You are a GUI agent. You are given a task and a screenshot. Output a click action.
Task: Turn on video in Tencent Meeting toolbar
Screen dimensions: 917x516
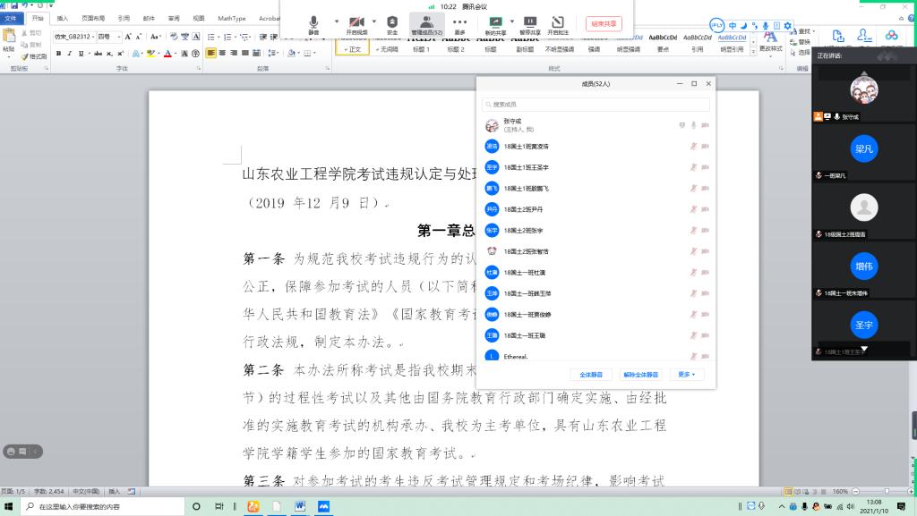356,25
